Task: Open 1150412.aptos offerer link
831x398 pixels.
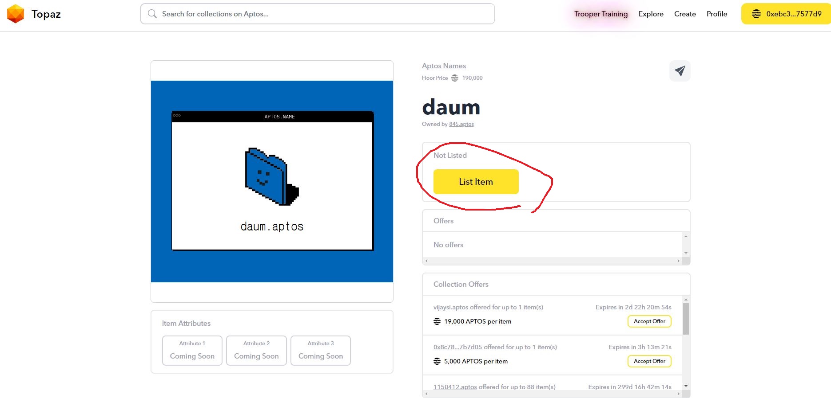Action: pos(455,387)
